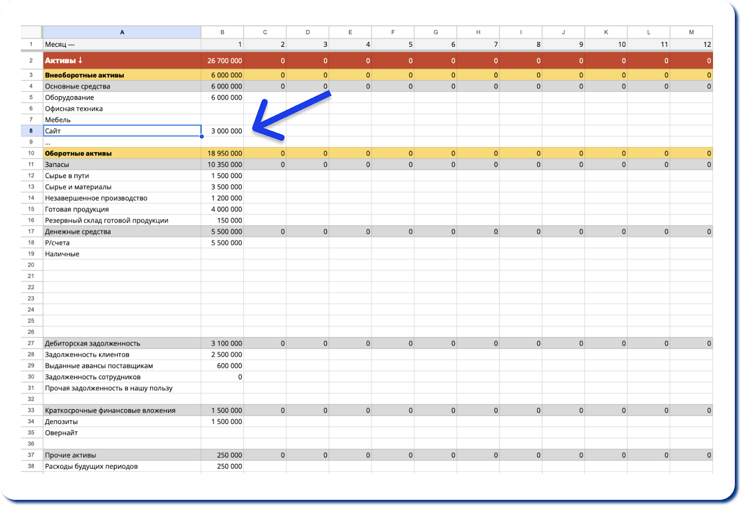Select column M header
The image size is (741, 506).
(691, 32)
